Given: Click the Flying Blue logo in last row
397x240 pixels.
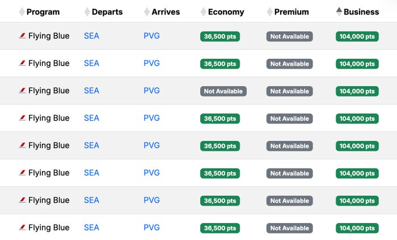Looking at the screenshot, I should (22, 228).
